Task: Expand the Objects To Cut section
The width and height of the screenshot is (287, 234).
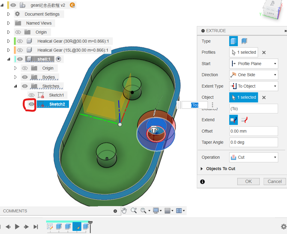Action: 202,169
